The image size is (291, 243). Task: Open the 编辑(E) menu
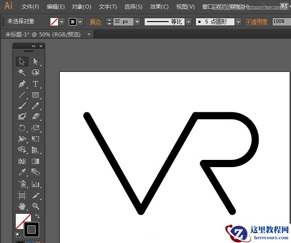56,7
